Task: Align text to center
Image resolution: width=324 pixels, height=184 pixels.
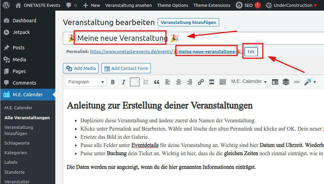Action: click(x=179, y=82)
